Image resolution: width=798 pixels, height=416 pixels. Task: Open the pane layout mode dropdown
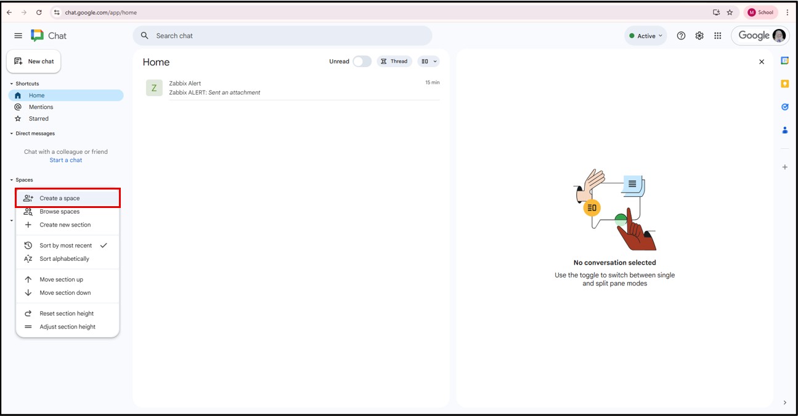point(428,62)
